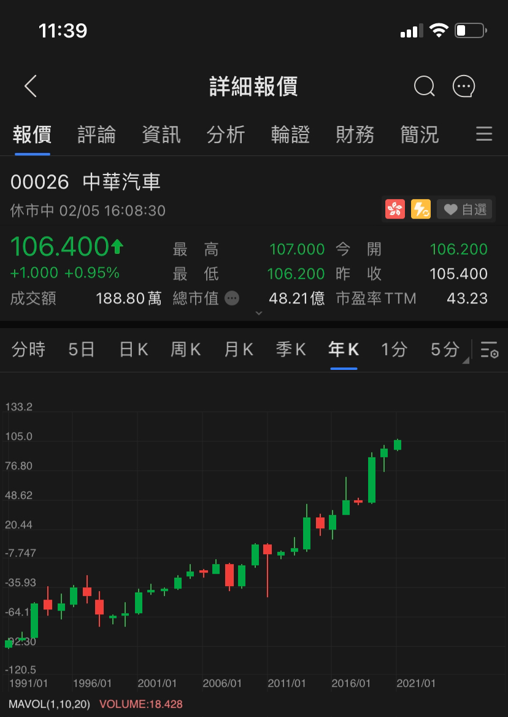Tap the 2016/01 date axis label

(x=351, y=684)
